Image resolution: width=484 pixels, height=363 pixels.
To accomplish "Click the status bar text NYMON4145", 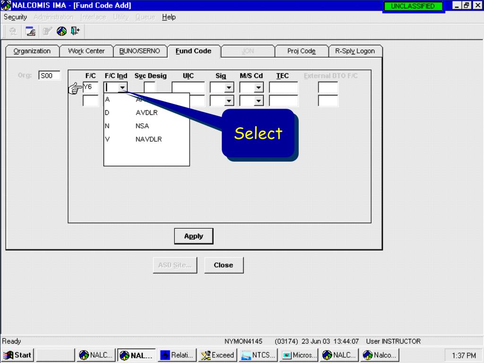I will pyautogui.click(x=243, y=341).
